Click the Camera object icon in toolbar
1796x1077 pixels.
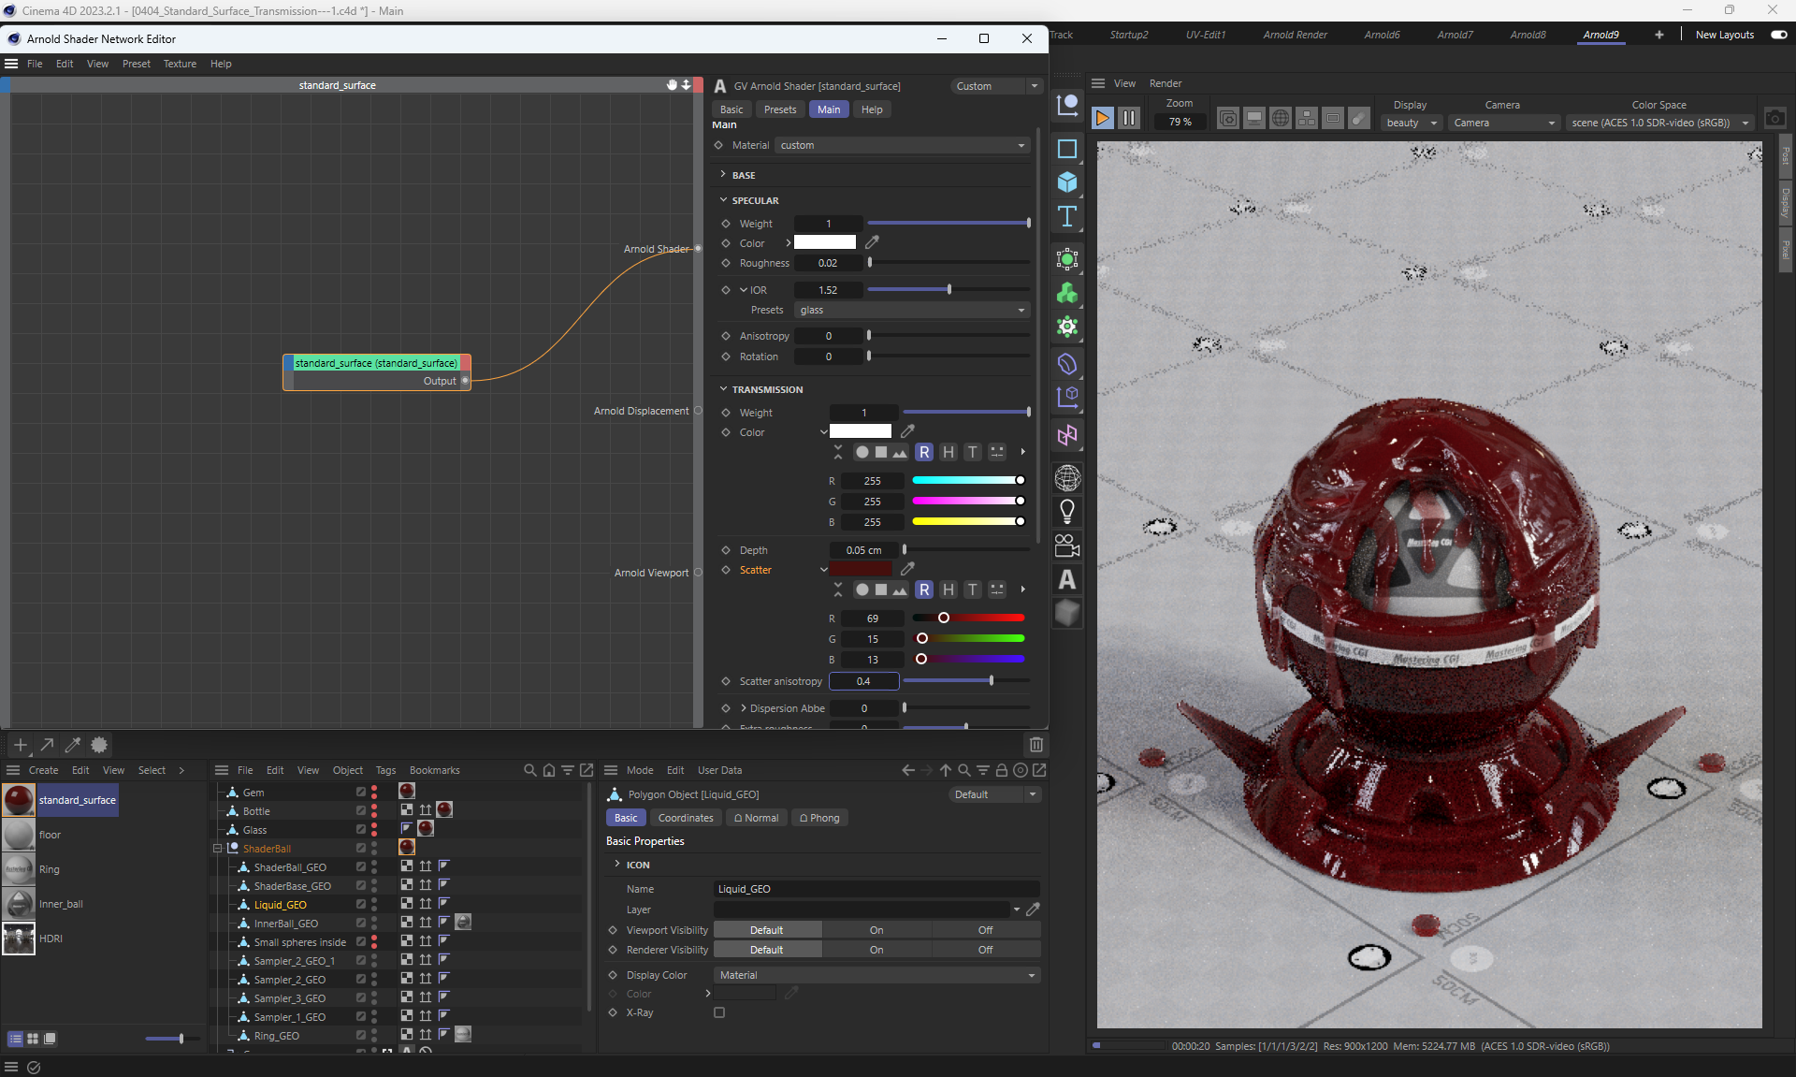1067,546
